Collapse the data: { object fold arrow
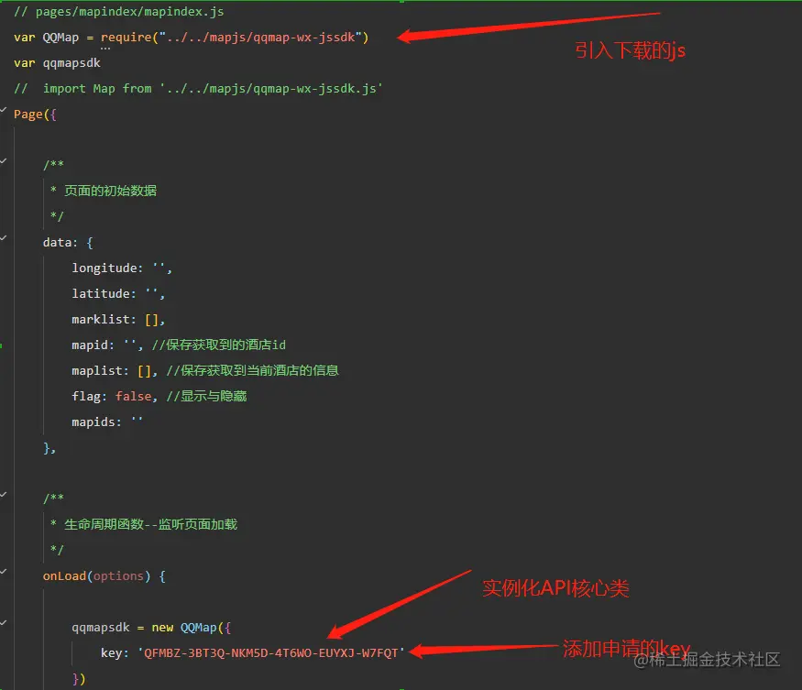The image size is (802, 690). [3, 238]
